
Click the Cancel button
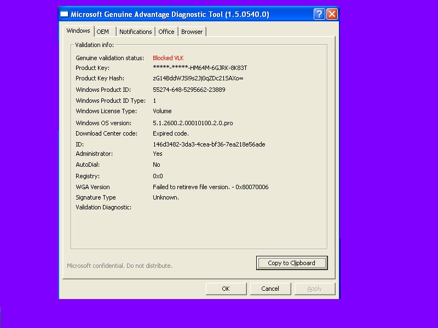(270, 289)
